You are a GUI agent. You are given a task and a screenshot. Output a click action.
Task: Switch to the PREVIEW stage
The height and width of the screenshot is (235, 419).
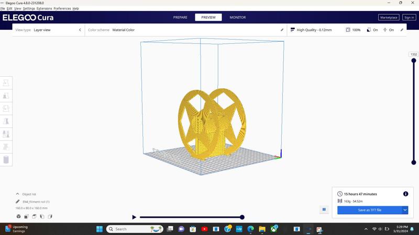(208, 17)
